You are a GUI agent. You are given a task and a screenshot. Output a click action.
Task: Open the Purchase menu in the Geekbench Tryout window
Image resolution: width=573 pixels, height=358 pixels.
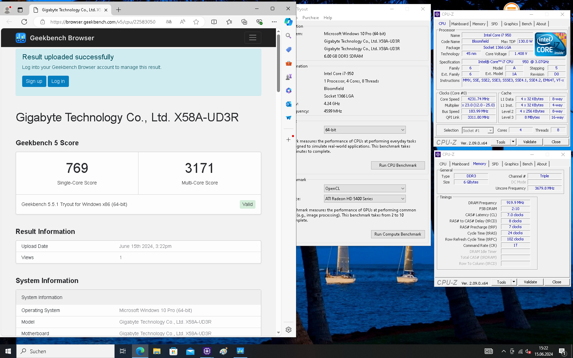310,18
